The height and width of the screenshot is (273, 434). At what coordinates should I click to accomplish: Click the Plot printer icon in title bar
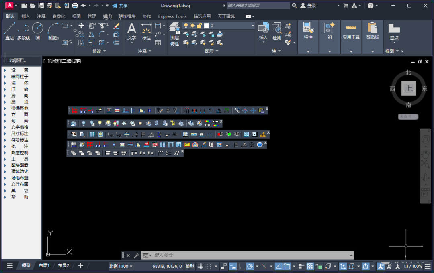point(75,6)
